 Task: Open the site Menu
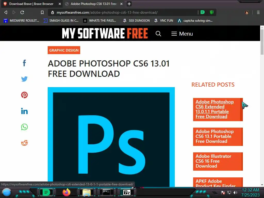click(182, 34)
